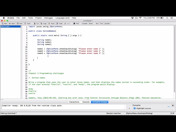Click the 'import javax.swing.JOptionPane;' line

click(x=45, y=27)
